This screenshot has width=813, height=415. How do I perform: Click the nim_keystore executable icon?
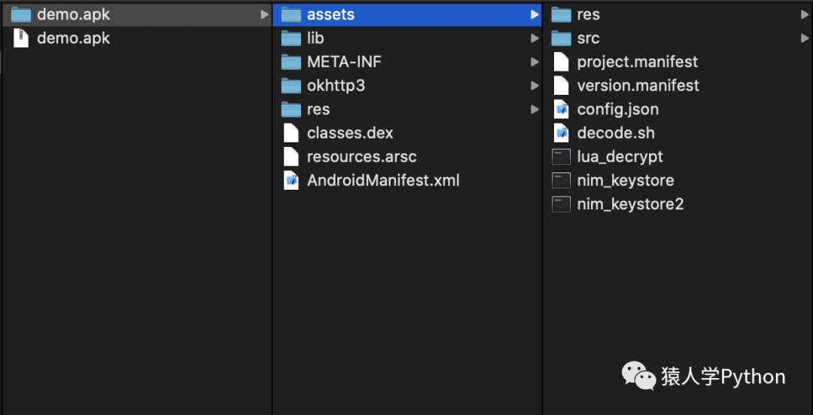pos(562,181)
